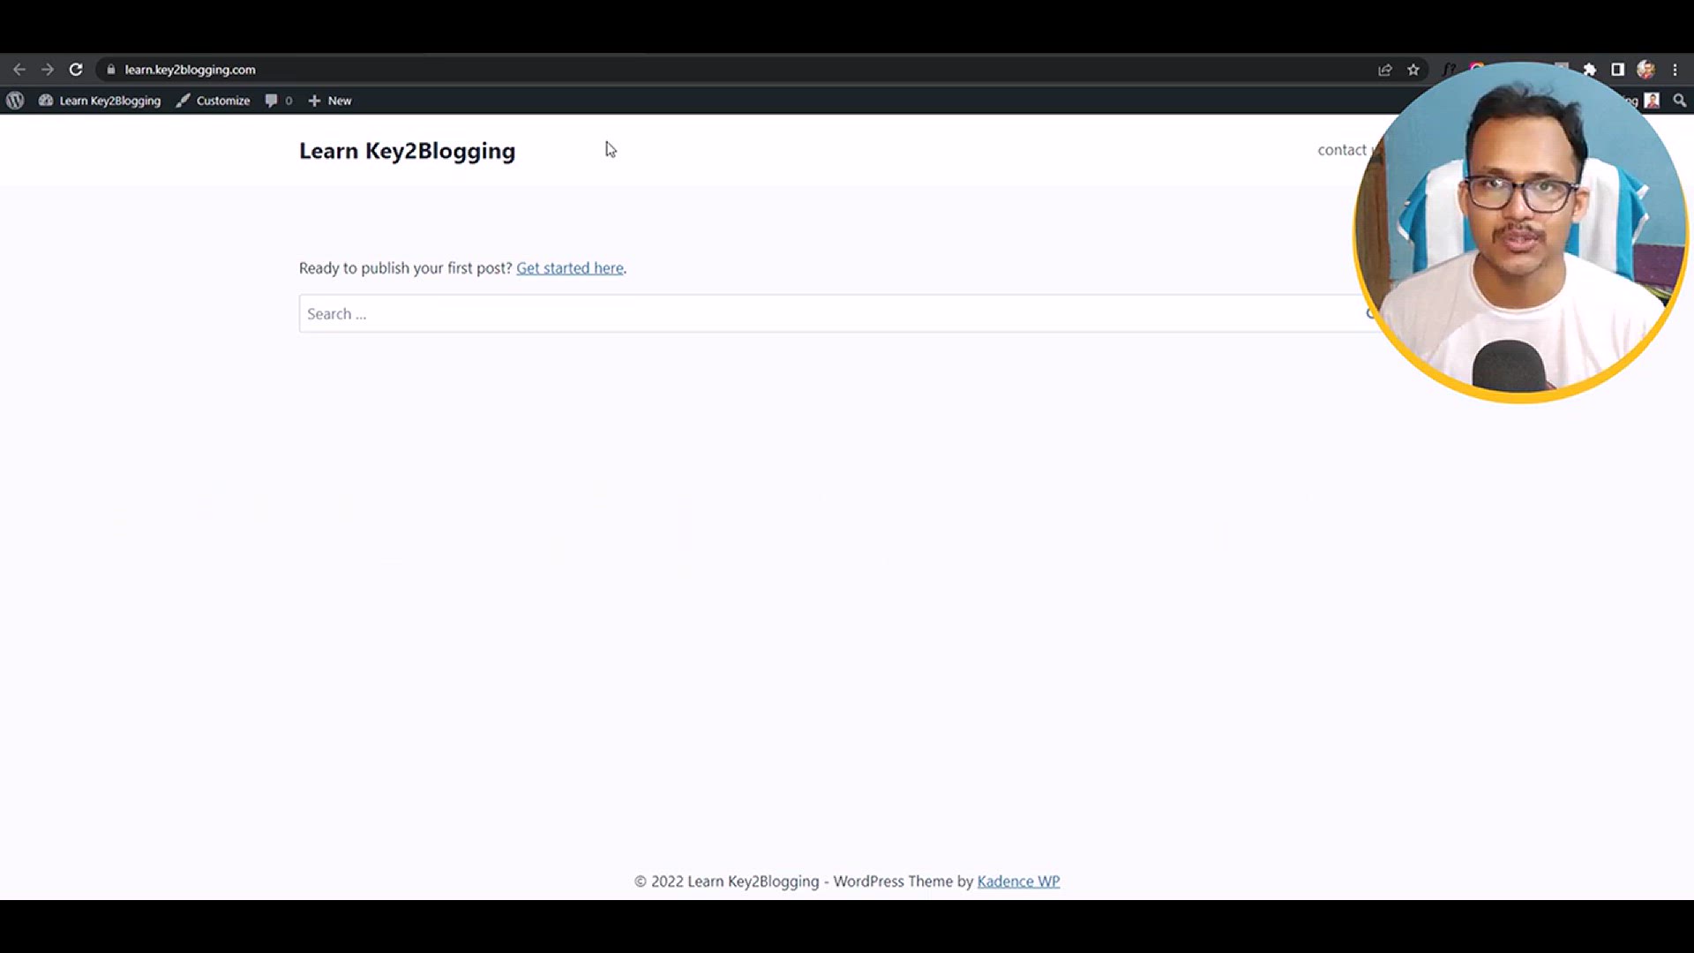The width and height of the screenshot is (1694, 953).
Task: Open the f? browser extension
Action: coord(1449,69)
